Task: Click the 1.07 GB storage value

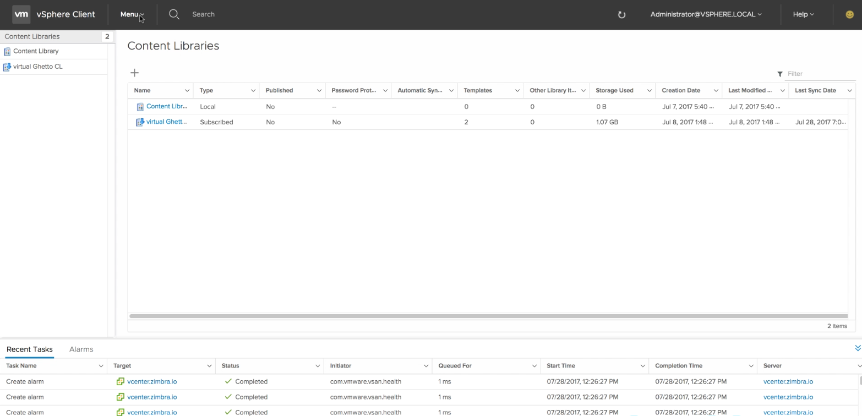Action: 607,122
